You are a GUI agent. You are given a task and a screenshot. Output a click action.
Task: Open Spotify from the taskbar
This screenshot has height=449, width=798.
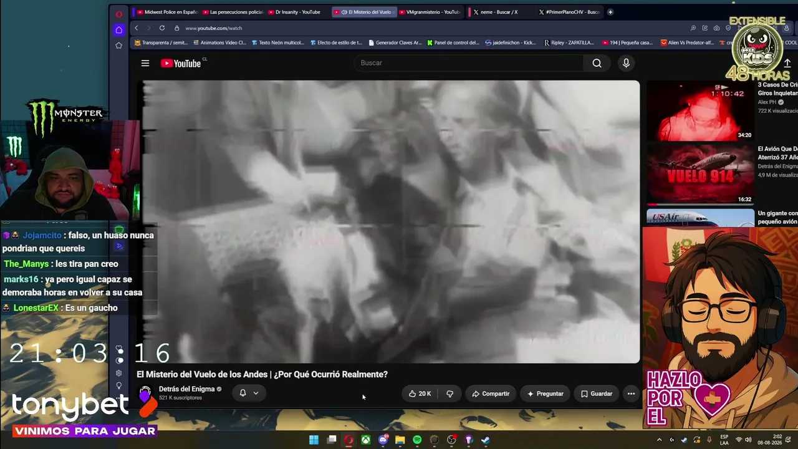(417, 440)
